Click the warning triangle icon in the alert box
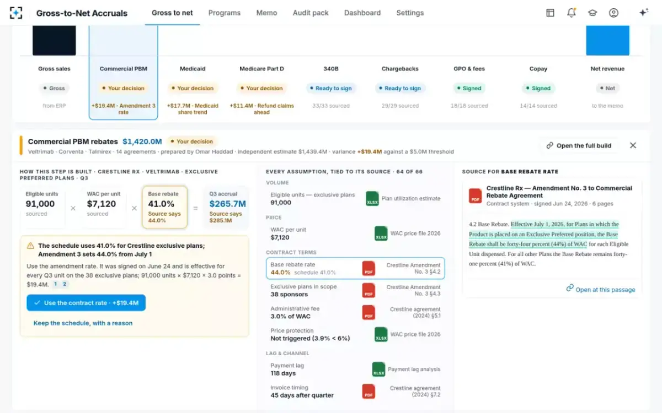 [31, 246]
